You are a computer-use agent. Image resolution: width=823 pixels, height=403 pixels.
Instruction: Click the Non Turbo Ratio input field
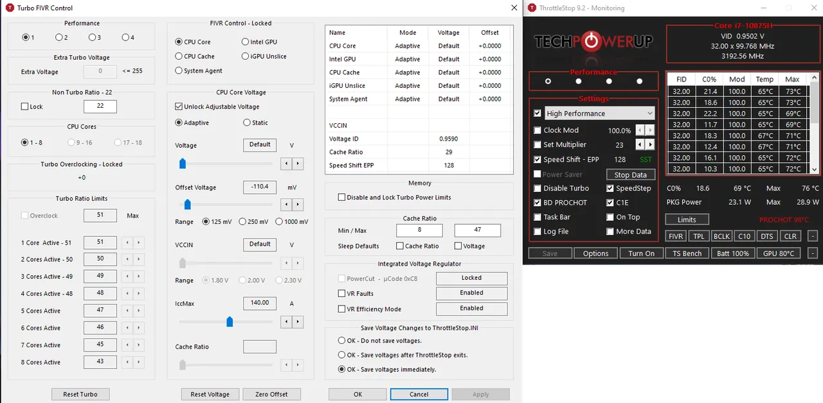pyautogui.click(x=100, y=107)
